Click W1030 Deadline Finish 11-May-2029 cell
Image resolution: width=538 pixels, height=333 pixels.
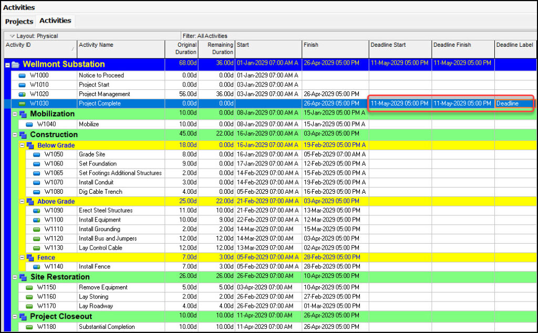(x=462, y=103)
